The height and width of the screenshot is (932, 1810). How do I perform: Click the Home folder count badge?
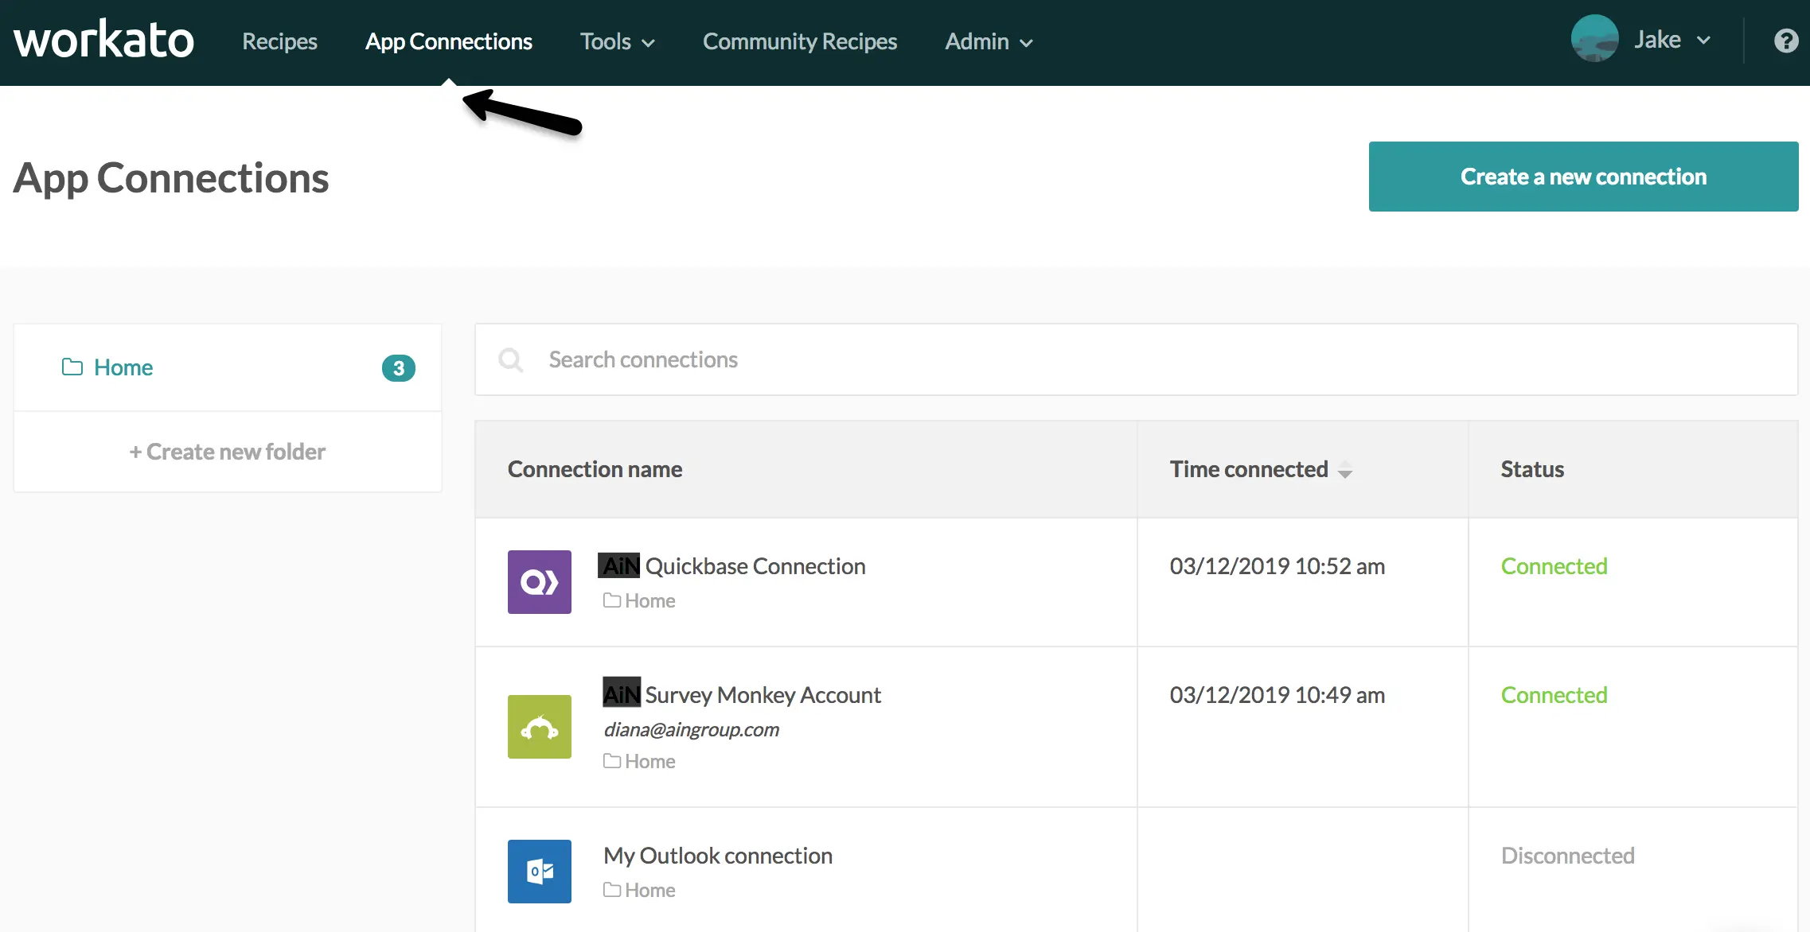pyautogui.click(x=399, y=368)
